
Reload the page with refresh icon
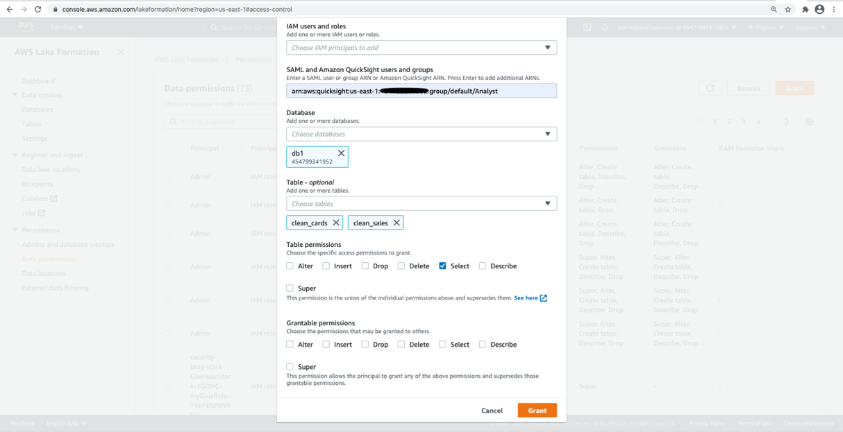click(38, 9)
